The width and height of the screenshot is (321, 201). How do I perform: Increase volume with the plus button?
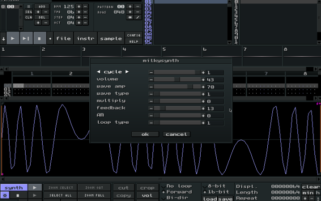click(x=203, y=79)
